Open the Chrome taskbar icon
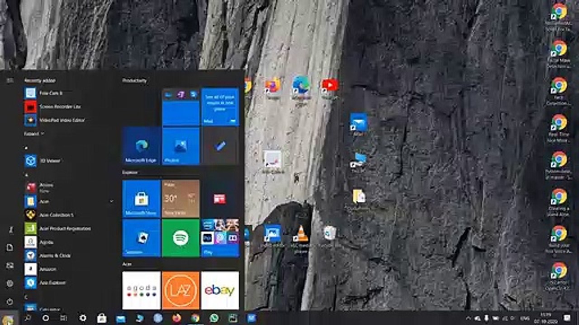Viewport: 579px width, 325px height. [195, 318]
